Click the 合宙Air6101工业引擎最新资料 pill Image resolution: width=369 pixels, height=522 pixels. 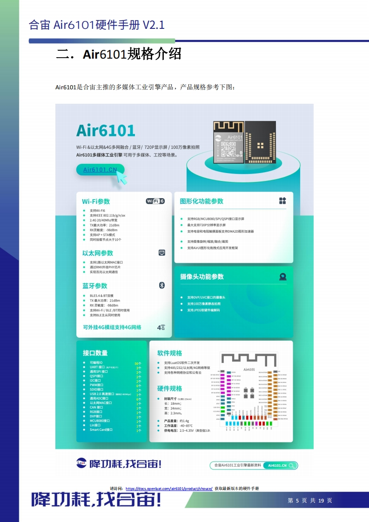coord(236,465)
